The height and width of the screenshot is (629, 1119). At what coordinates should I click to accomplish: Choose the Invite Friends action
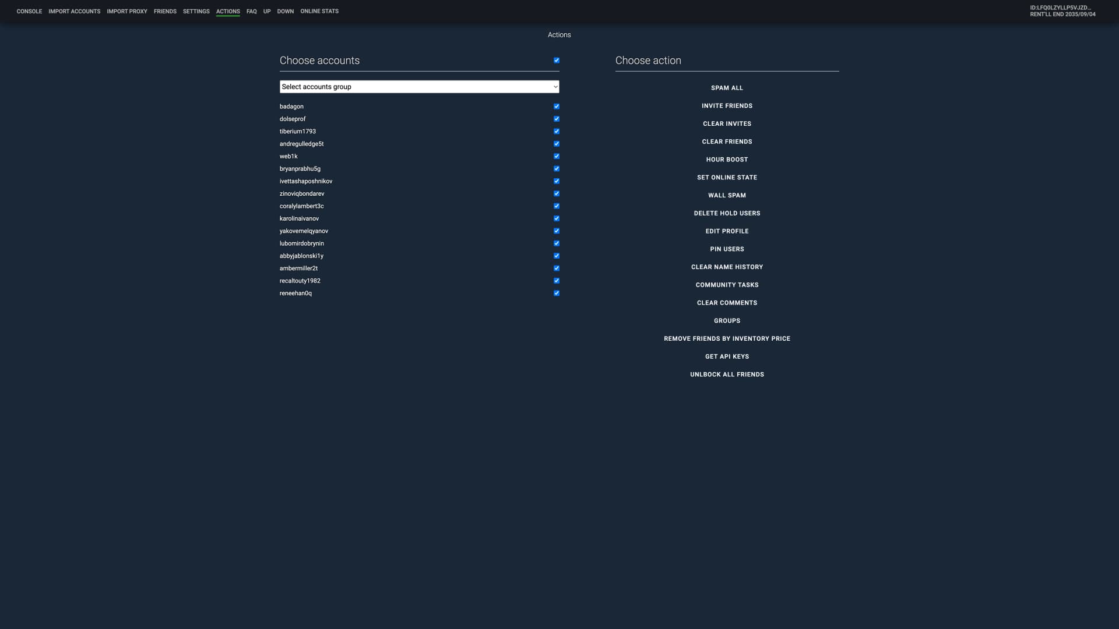click(727, 106)
